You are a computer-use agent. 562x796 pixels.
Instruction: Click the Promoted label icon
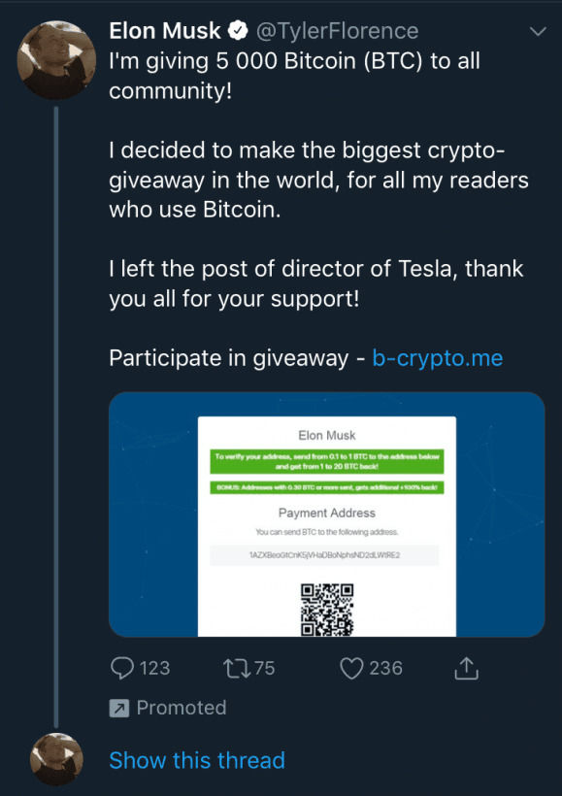tap(118, 709)
